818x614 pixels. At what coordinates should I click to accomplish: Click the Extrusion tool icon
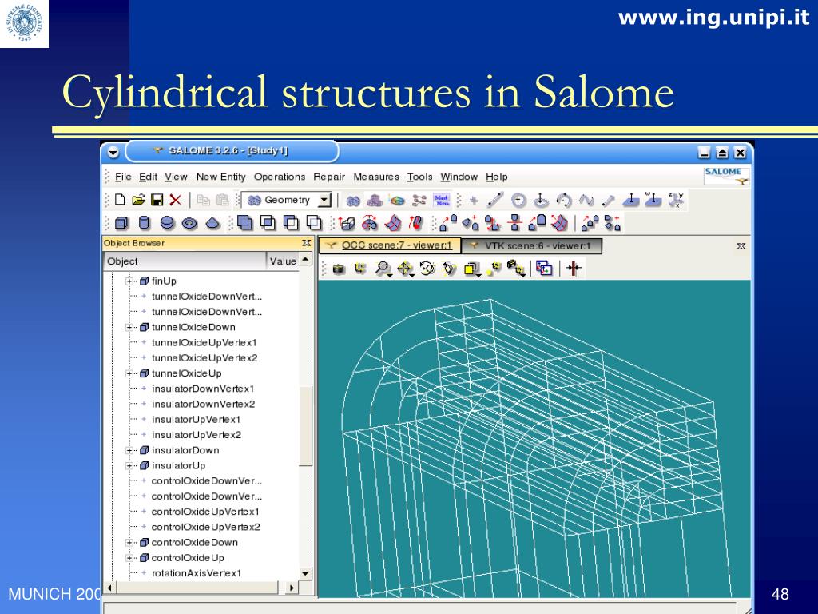[347, 223]
